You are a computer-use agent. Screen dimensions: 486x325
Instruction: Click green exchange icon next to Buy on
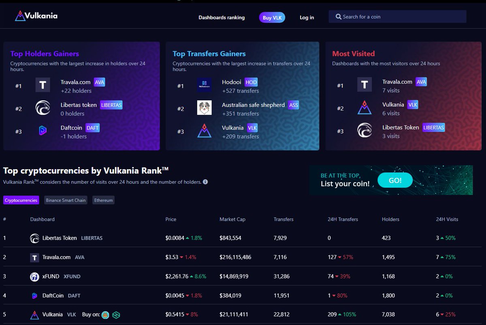116,314
